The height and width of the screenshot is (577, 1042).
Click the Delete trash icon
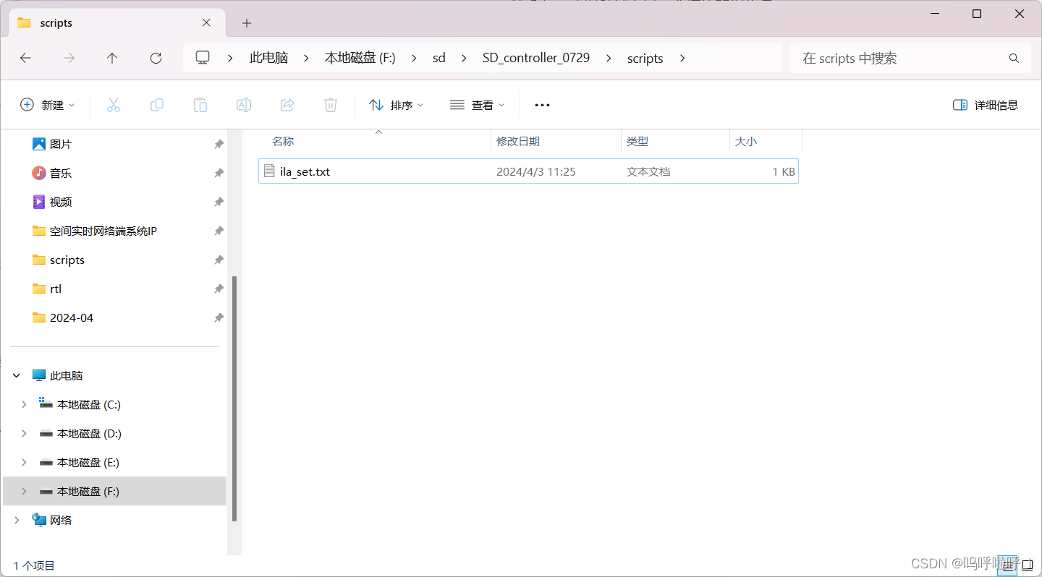click(x=331, y=105)
